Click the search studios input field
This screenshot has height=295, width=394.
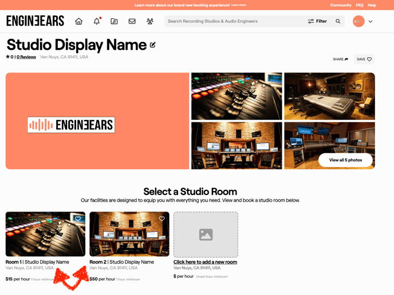(x=235, y=21)
